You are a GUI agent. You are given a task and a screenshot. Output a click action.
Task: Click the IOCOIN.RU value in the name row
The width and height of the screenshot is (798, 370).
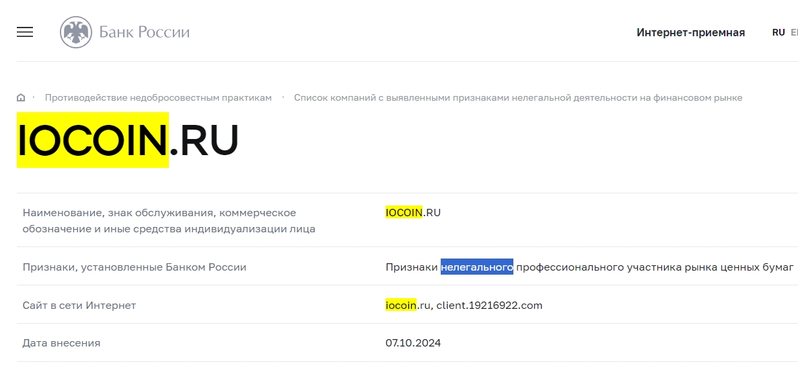[x=413, y=212]
